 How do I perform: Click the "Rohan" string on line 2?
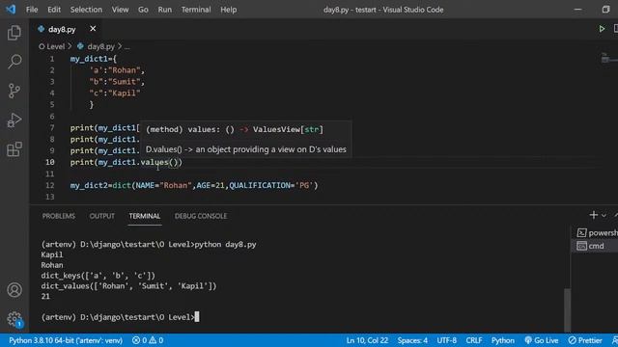(125, 70)
